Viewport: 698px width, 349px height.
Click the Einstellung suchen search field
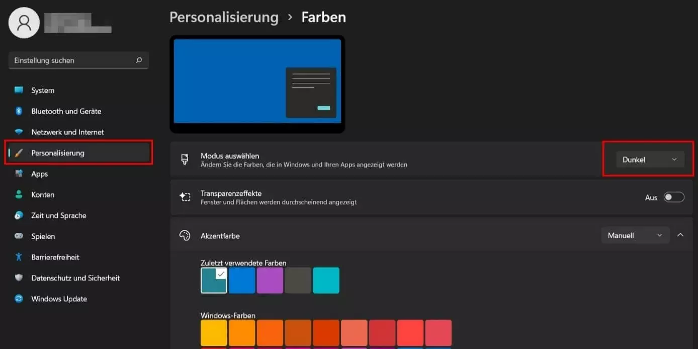pyautogui.click(x=73, y=60)
